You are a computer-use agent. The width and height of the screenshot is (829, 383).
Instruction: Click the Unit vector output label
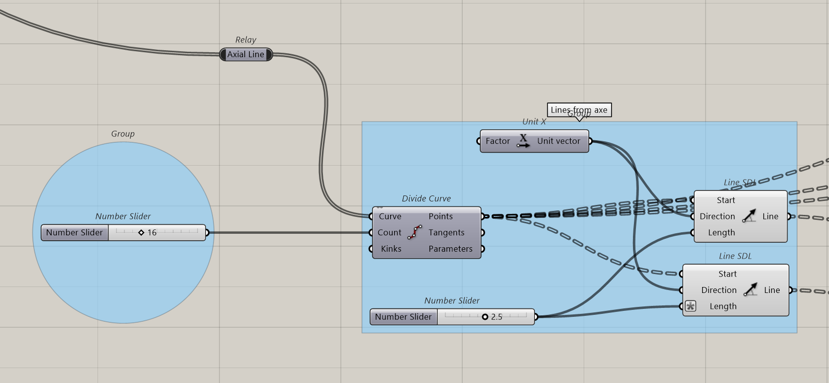[559, 141]
